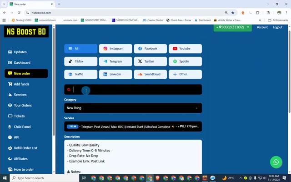Open the tab search dropdown arrow
This screenshot has height=182, width=291.
(x=4, y=4)
